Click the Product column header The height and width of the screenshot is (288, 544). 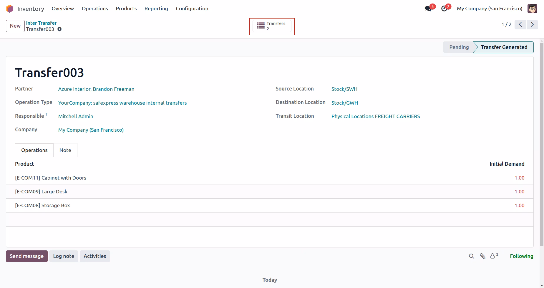24,164
